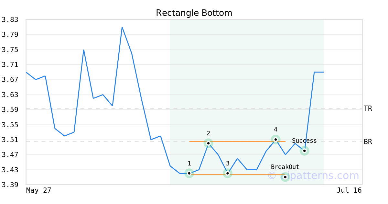Click the 3.83 y-axis label
The height and width of the screenshot is (204, 388).
[10, 20]
